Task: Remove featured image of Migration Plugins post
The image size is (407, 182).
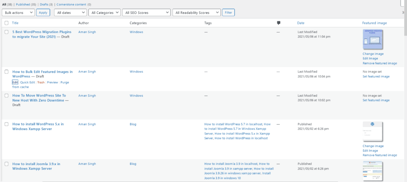Action: [380, 63]
